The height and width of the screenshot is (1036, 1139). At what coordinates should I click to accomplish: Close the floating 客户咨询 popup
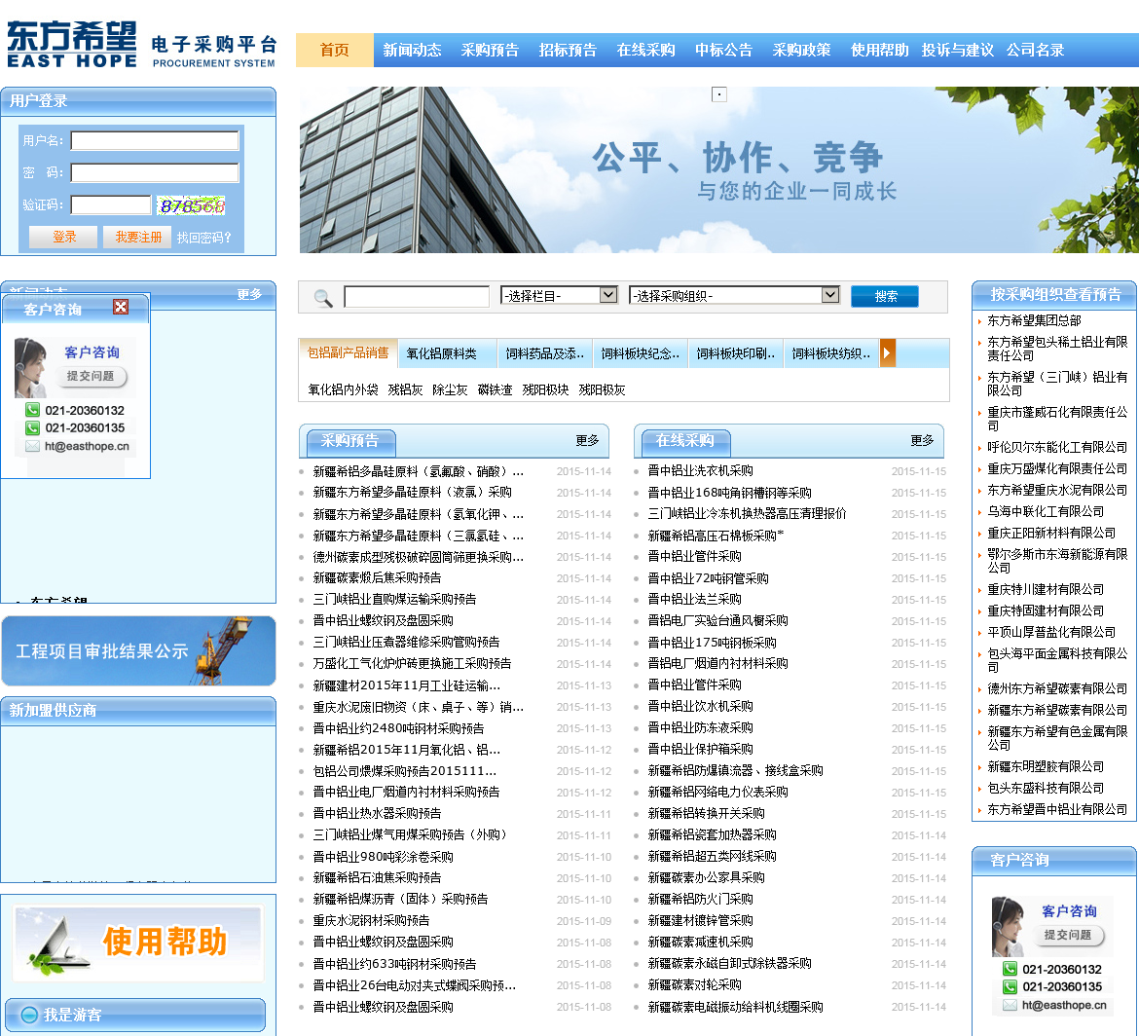pos(121,307)
